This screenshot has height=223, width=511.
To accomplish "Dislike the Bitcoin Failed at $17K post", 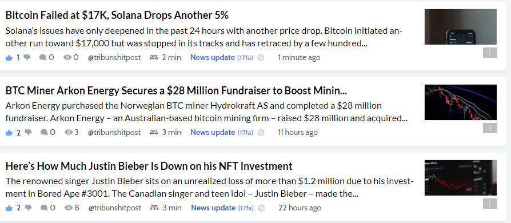I will (27, 58).
